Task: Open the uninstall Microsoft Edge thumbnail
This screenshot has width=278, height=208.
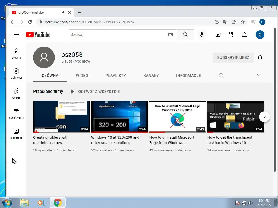Action: tap(178, 116)
